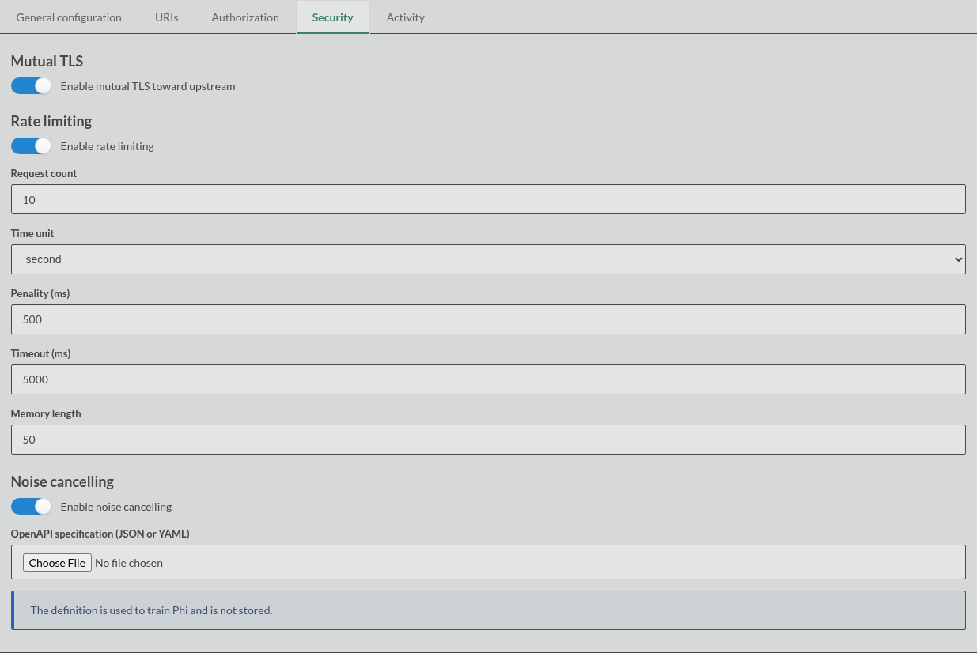The height and width of the screenshot is (653, 977).
Task: Open the General configuration tab
Action: pyautogui.click(x=69, y=17)
